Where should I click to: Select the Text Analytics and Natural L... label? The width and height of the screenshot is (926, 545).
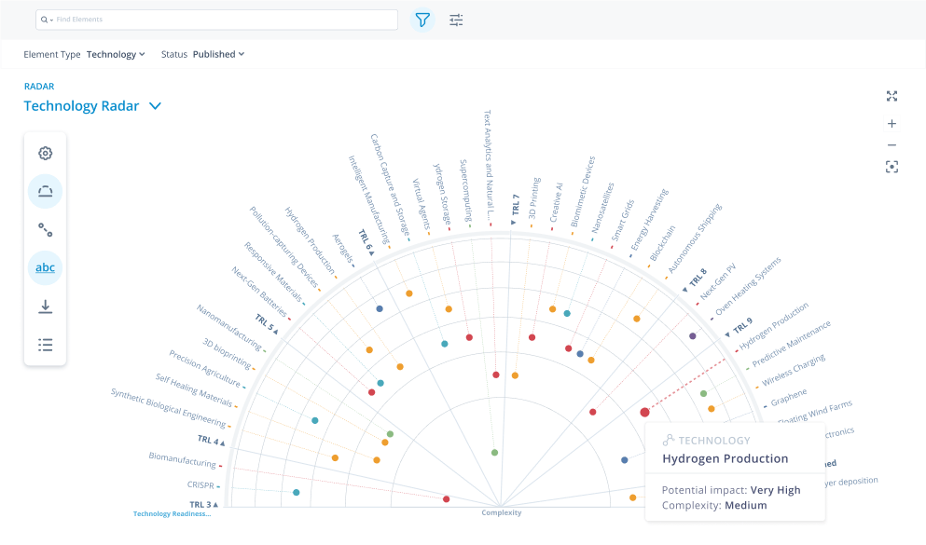click(x=489, y=165)
